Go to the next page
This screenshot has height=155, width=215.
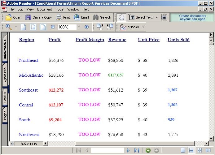coord(128,150)
